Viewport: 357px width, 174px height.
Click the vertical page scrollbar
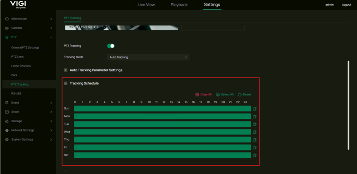click(x=348, y=105)
